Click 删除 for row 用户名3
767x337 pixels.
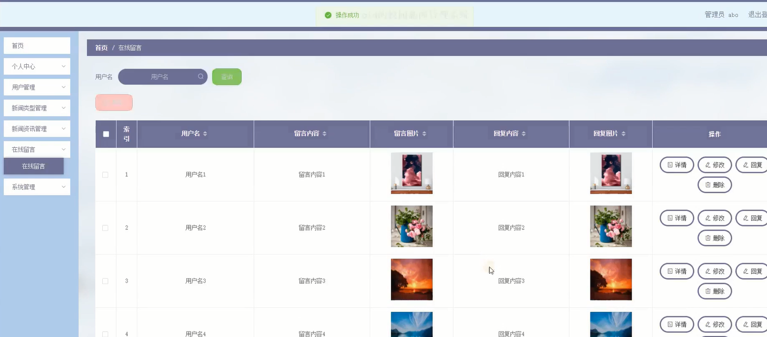(715, 291)
